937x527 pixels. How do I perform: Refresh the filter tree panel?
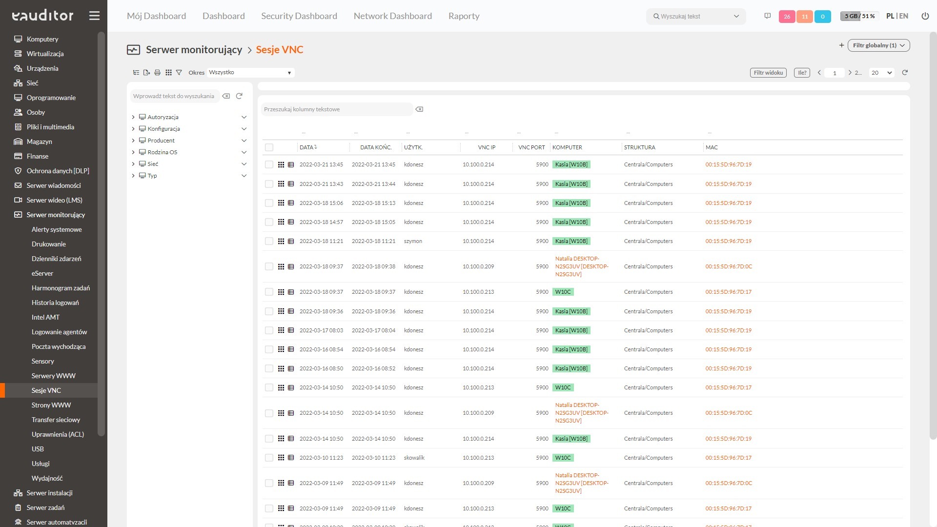pyautogui.click(x=239, y=96)
